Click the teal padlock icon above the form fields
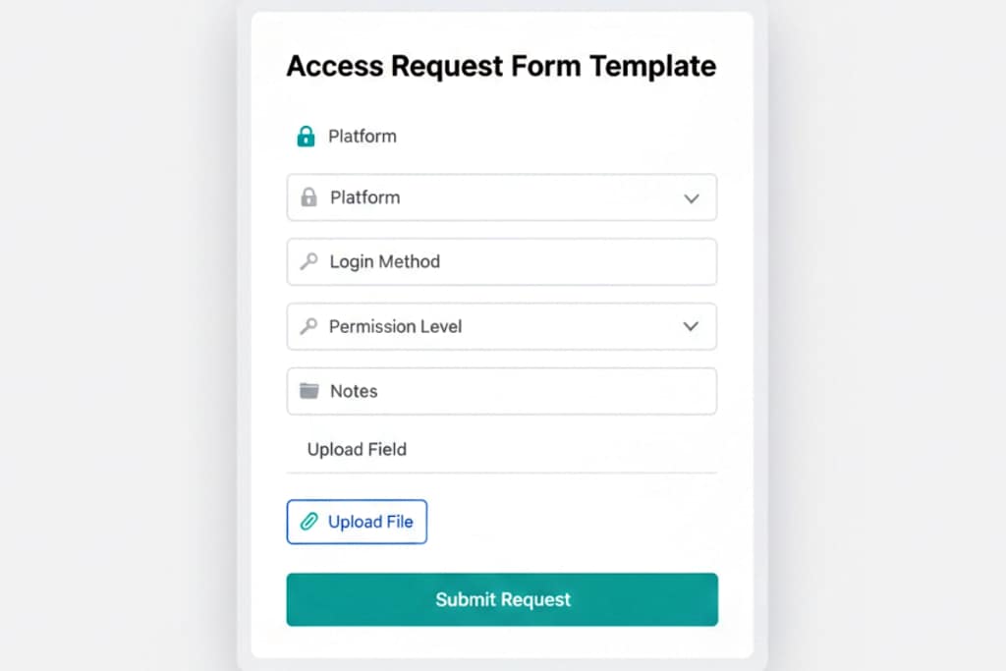This screenshot has width=1006, height=671. [x=306, y=136]
